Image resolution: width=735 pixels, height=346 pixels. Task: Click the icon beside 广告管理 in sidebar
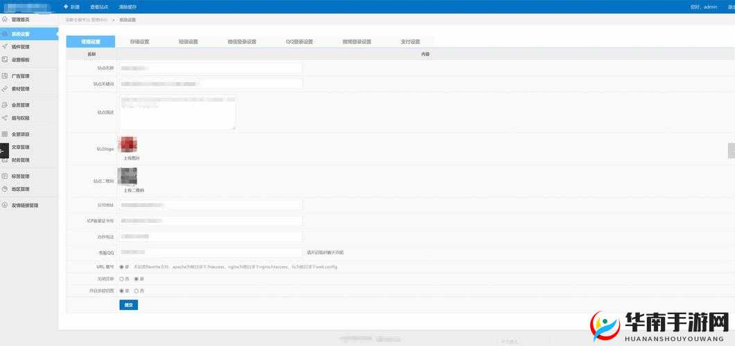tap(5, 75)
